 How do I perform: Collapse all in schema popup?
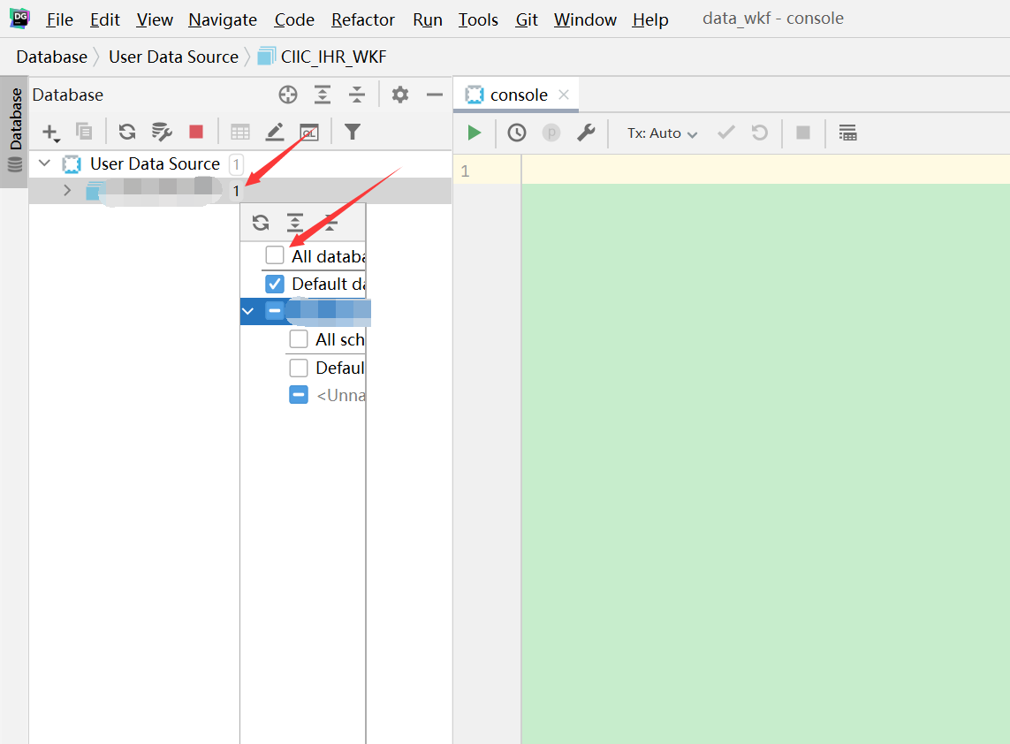tap(330, 223)
